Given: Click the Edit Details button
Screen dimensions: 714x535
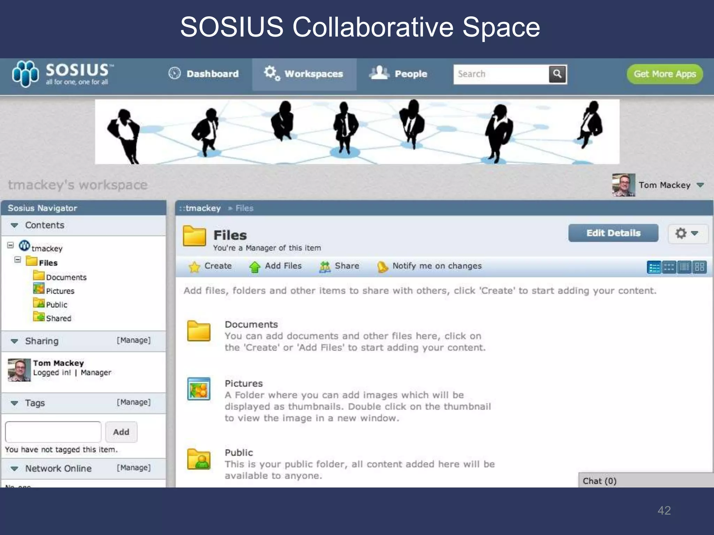Looking at the screenshot, I should (613, 233).
